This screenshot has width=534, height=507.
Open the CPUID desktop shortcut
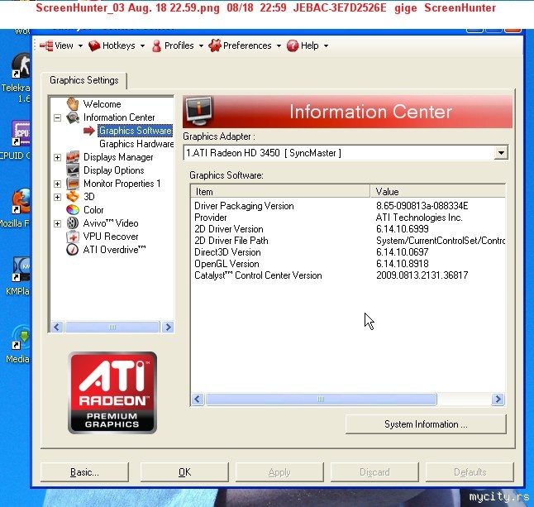coord(19,141)
